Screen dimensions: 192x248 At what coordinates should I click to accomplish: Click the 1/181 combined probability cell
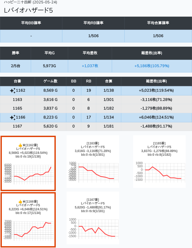point(109,127)
